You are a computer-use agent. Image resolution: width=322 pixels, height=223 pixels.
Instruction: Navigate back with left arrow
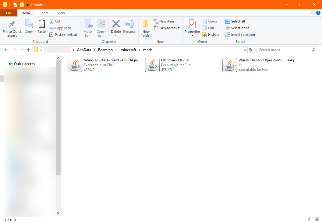pyautogui.click(x=6, y=50)
